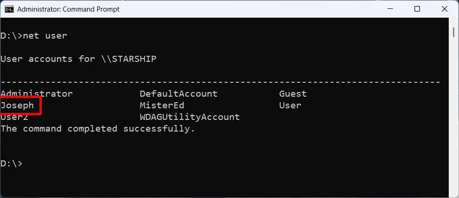Click 'The command completed successfully' line
Image resolution: width=459 pixels, height=198 pixels.
pos(98,129)
